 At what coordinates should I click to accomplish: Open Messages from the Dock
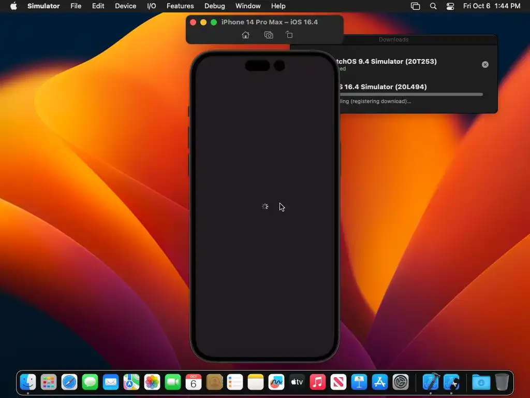(90, 382)
